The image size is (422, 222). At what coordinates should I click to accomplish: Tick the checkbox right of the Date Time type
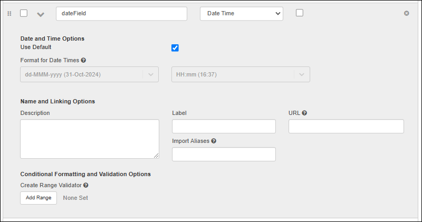tap(300, 13)
